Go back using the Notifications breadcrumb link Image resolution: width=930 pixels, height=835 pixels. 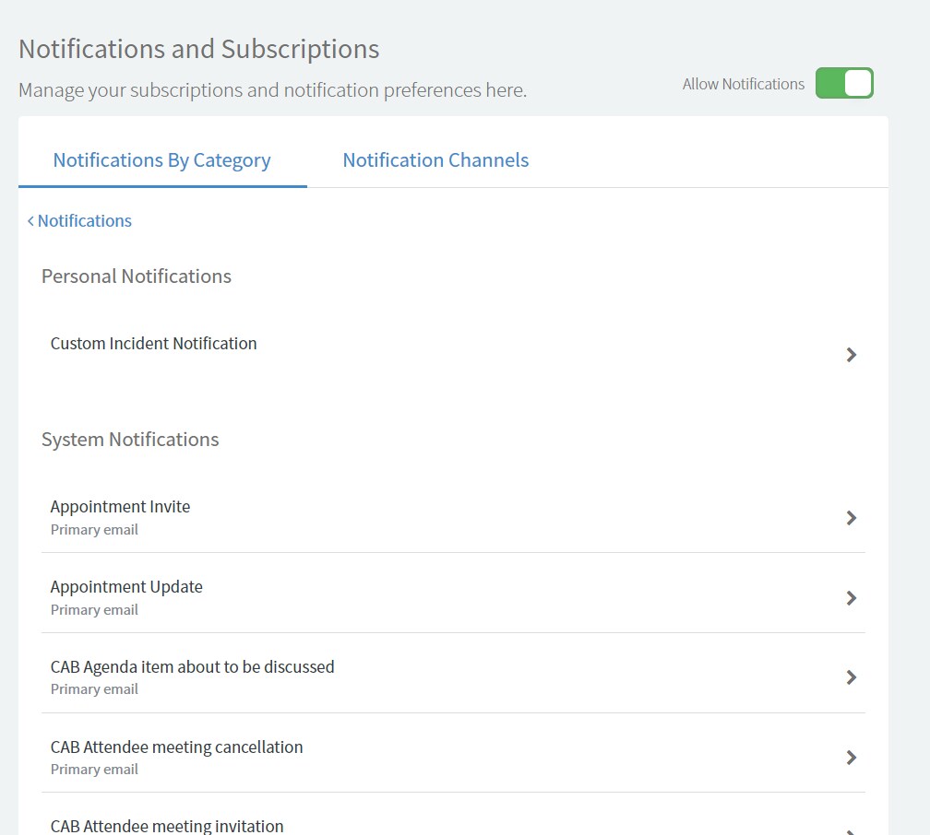click(x=84, y=220)
